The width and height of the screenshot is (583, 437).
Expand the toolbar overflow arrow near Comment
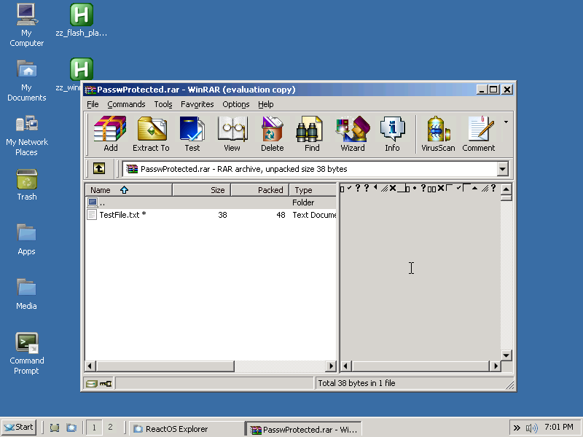(506, 121)
